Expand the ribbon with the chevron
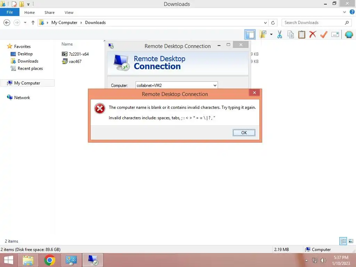The width and height of the screenshot is (356, 267). point(345,12)
